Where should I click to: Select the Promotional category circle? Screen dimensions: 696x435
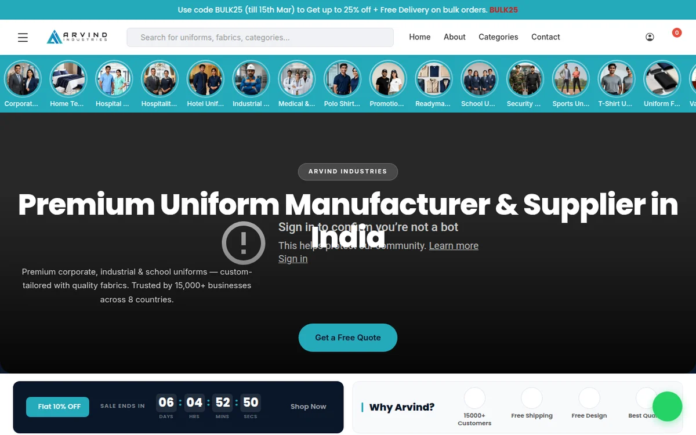pos(388,79)
